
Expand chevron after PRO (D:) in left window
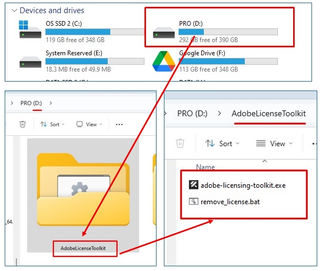pos(51,103)
